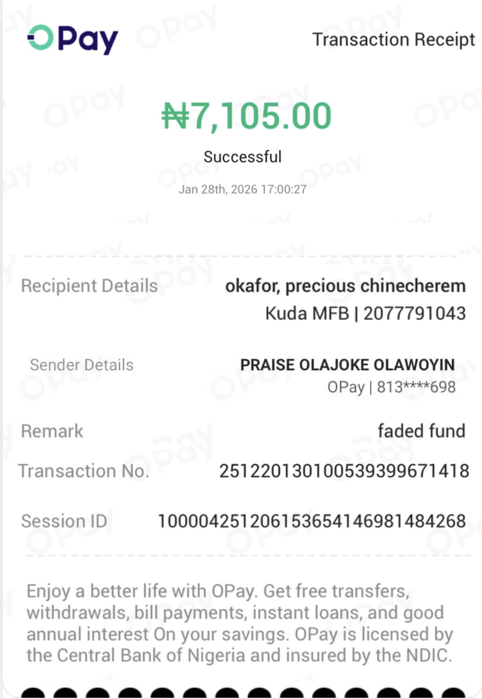Select the transaction number 251220130100539399671418
The image size is (482, 699).
[344, 471]
